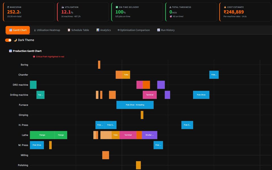Select the yellow bar in the Gimping row
This screenshot has height=170, width=272.
pyautogui.click(x=142, y=115)
